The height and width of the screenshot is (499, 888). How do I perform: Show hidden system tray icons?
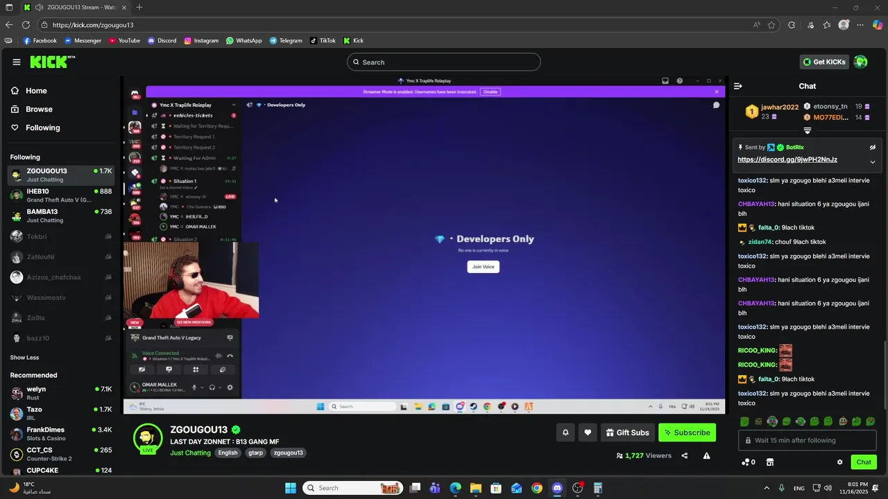pos(767,488)
